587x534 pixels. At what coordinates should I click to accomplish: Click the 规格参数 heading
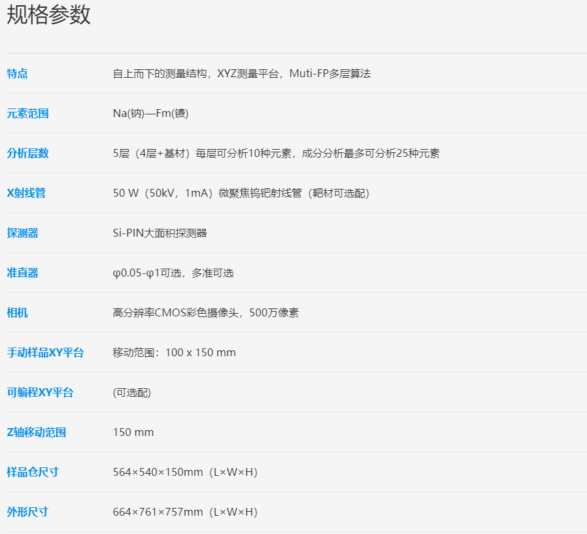[48, 16]
